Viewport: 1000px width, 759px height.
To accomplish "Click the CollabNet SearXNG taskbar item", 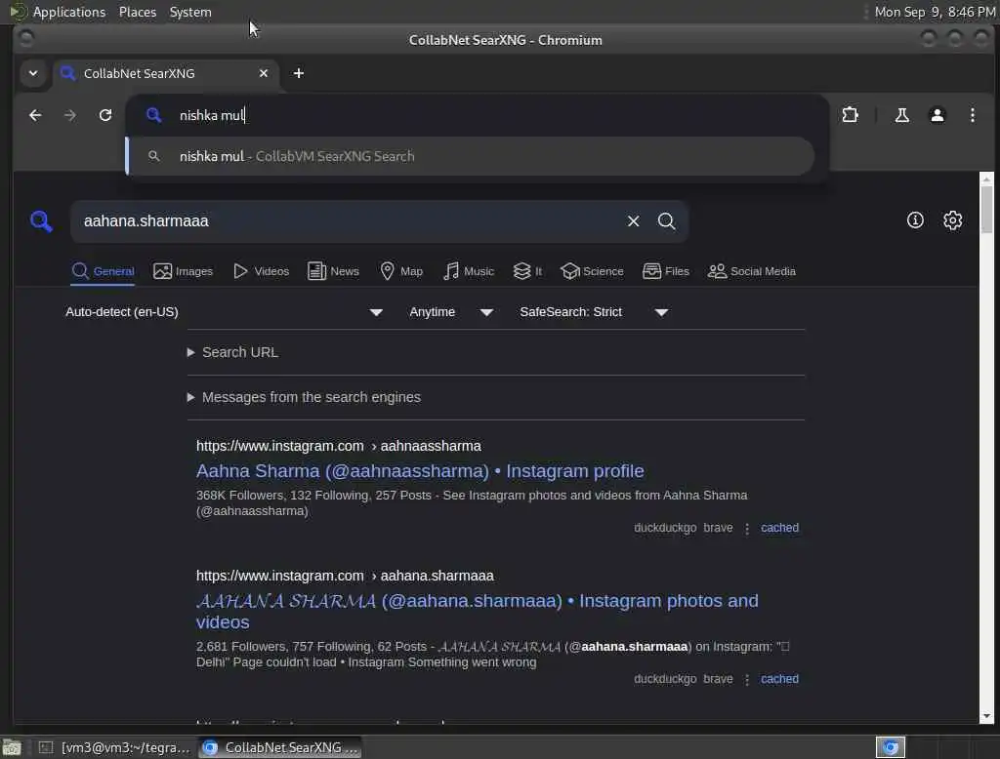I will (280, 747).
